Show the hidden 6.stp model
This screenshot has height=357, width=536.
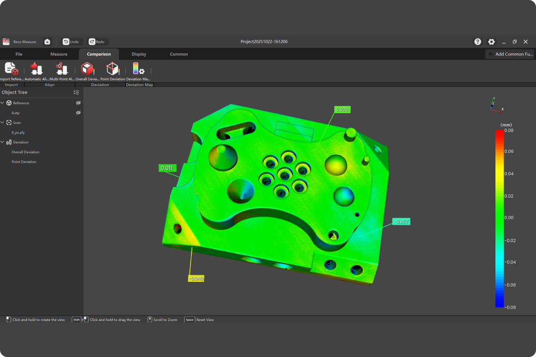click(x=78, y=112)
